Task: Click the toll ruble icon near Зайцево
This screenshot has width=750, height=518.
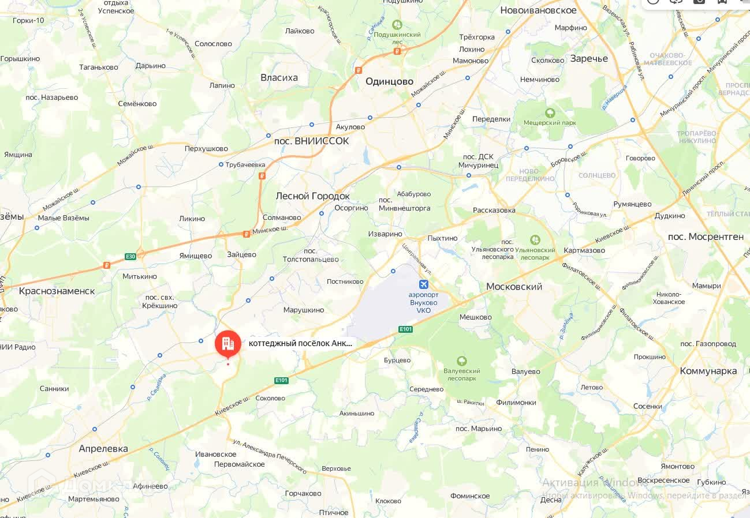Action: pyautogui.click(x=247, y=234)
